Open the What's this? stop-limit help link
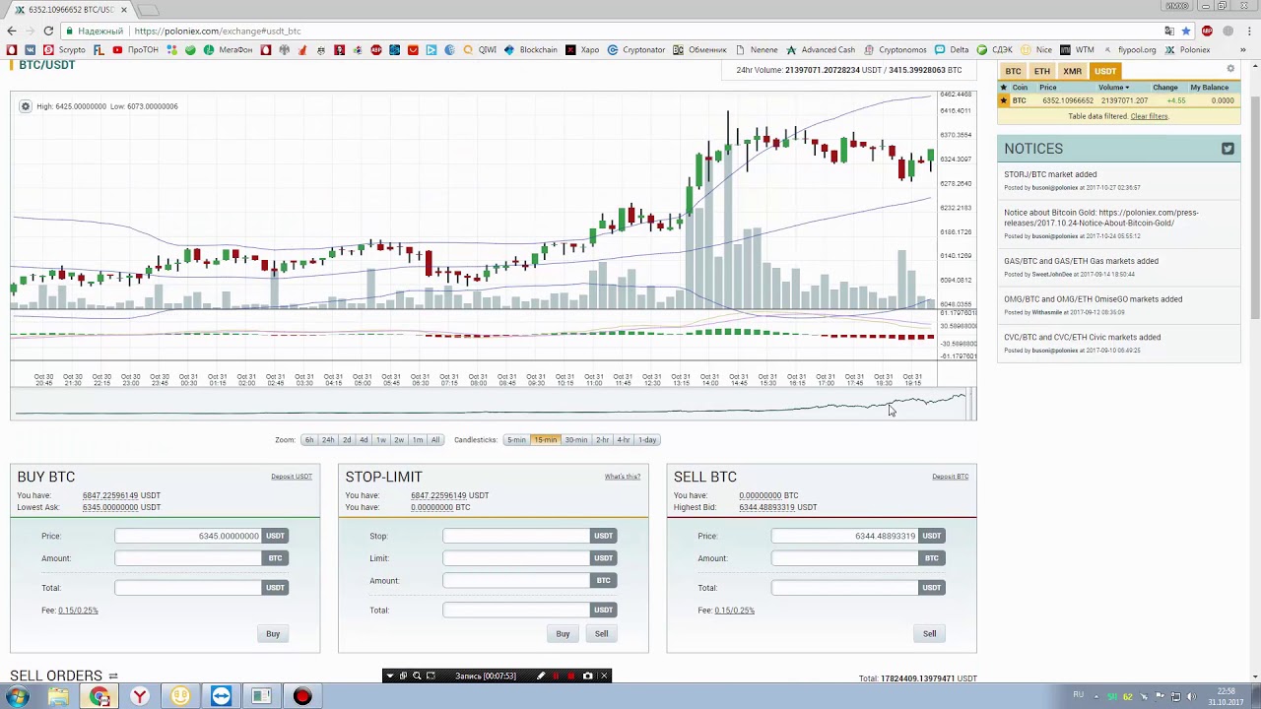 click(623, 477)
